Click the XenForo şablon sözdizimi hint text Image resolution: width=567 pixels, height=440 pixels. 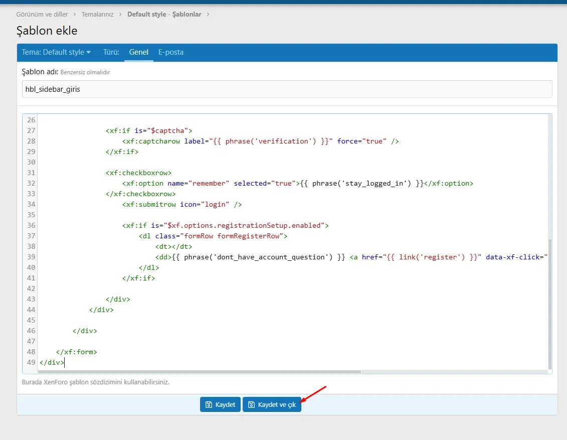coord(95,382)
